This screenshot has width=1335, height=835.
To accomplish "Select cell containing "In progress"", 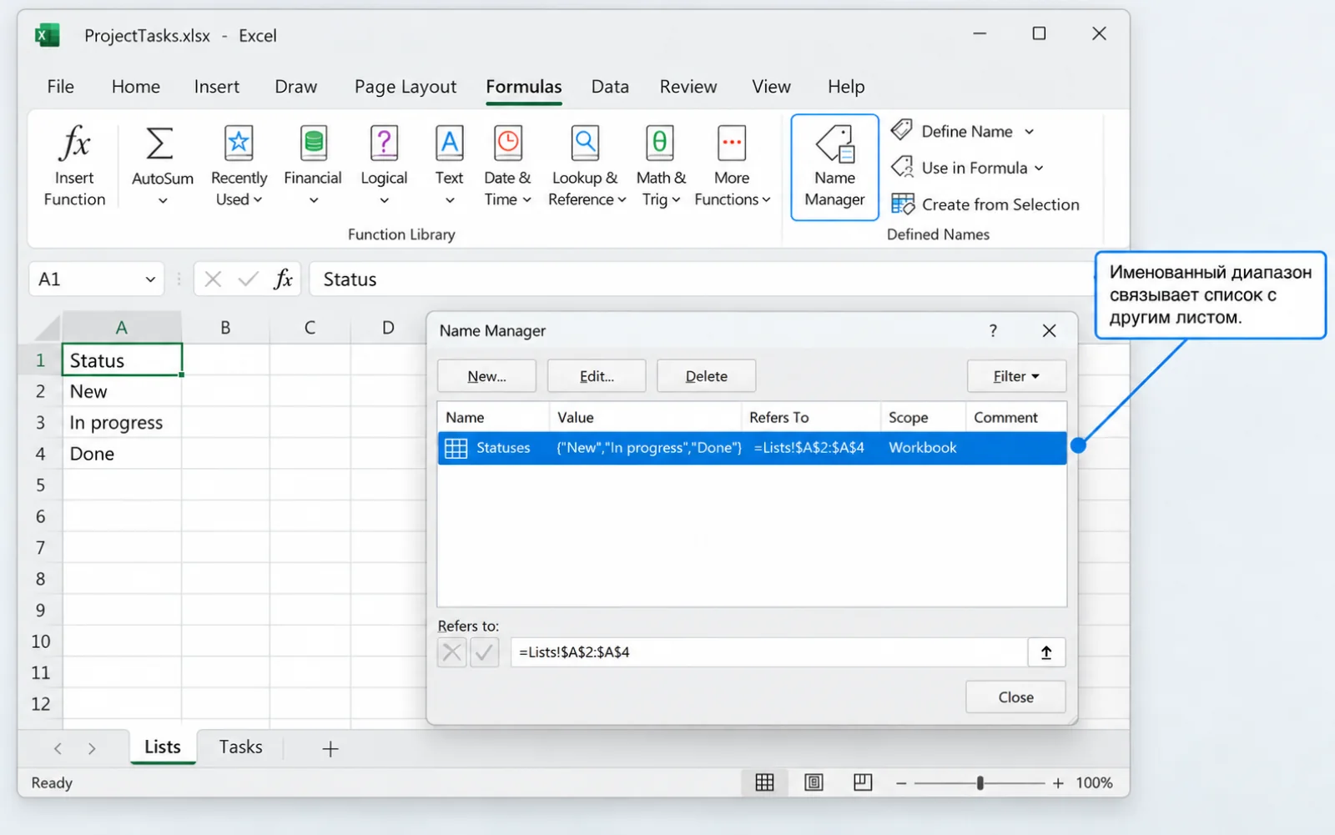I will pyautogui.click(x=122, y=423).
